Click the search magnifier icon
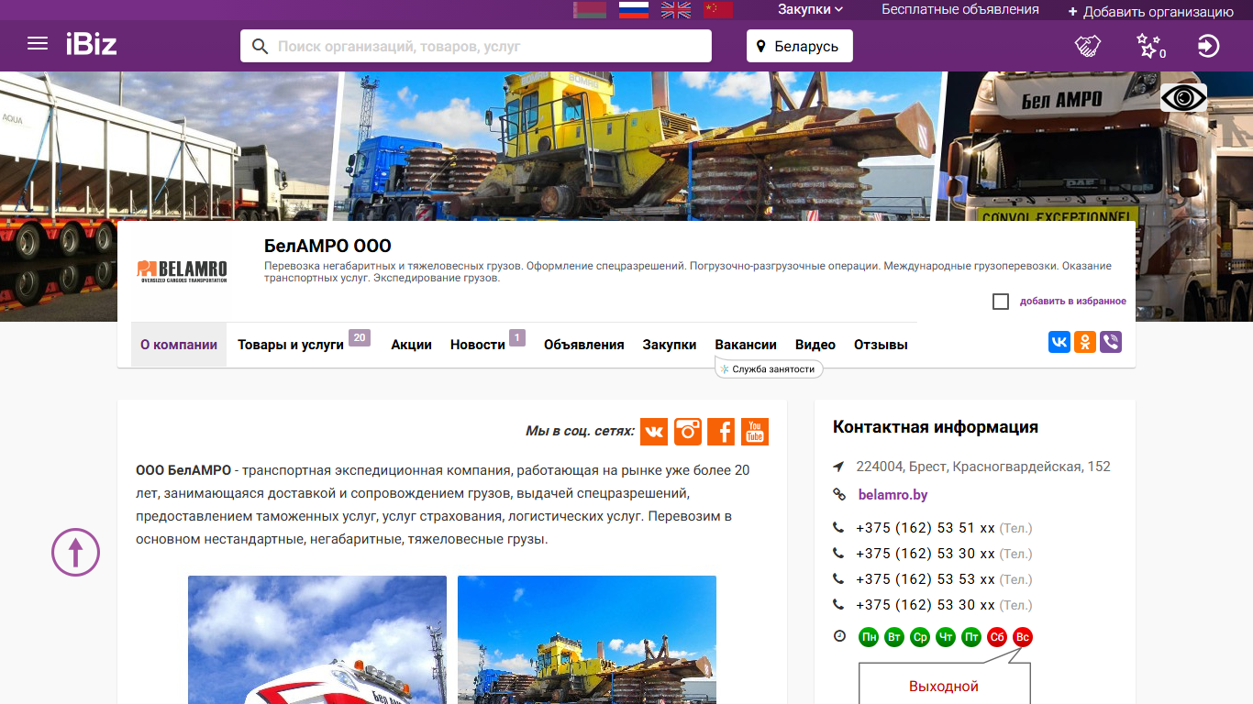The image size is (1253, 704). click(261, 46)
